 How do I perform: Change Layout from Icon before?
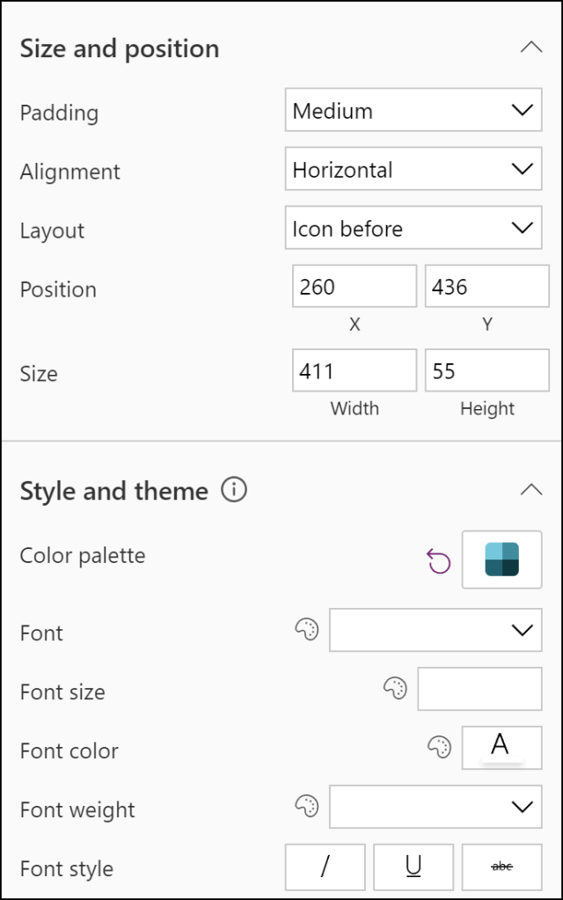click(x=413, y=228)
